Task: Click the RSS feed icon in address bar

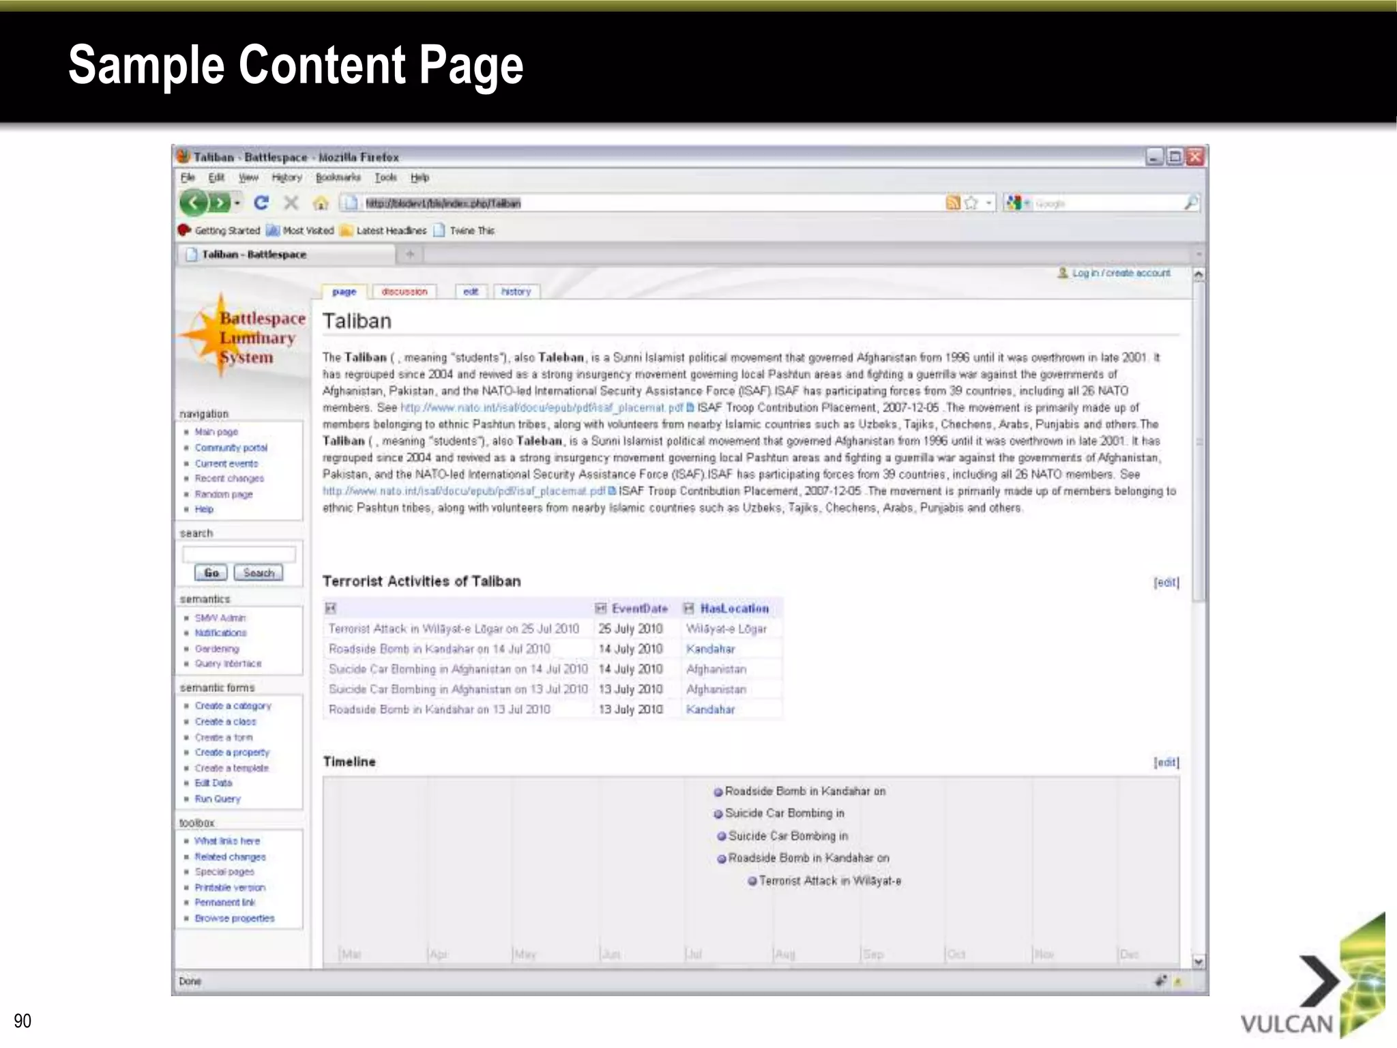Action: pos(953,203)
